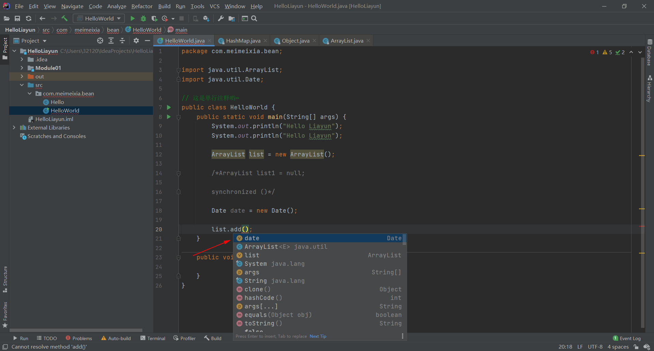Open the Project view dropdown

coord(30,41)
